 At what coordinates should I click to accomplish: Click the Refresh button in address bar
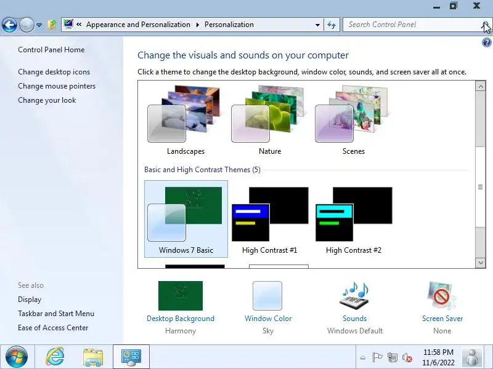pos(332,25)
